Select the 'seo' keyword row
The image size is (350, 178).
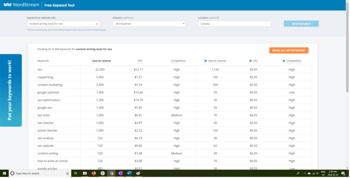(173, 70)
